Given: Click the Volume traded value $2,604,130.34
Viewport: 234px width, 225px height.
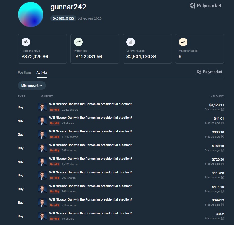Looking at the screenshot, I should (x=141, y=57).
